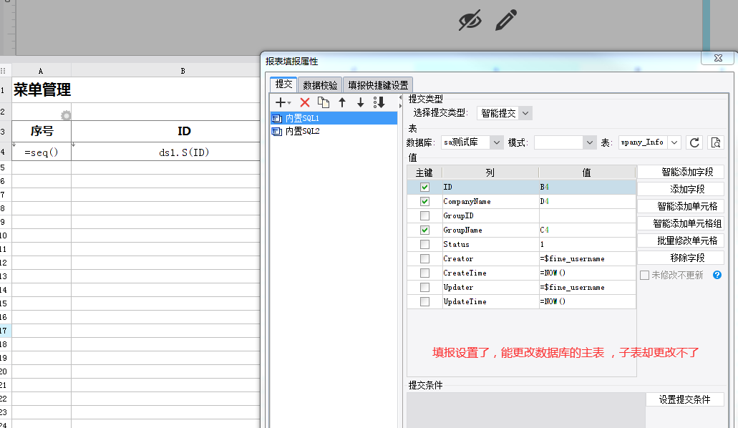Uncheck primary key for GroupName
The width and height of the screenshot is (738, 428).
coord(424,230)
